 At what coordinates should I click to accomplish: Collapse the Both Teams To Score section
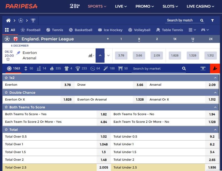coord(215,107)
